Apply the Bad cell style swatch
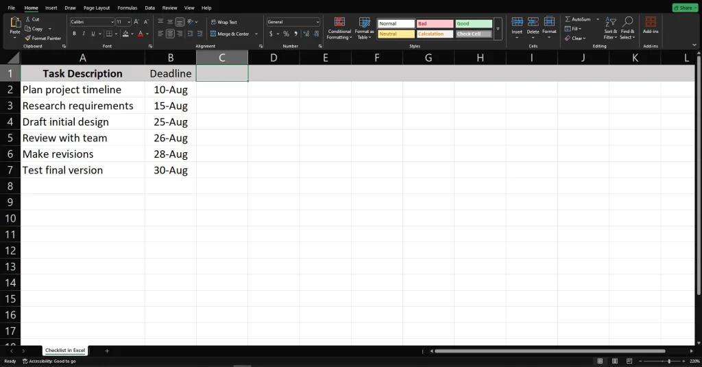This screenshot has width=702, height=367. click(435, 24)
